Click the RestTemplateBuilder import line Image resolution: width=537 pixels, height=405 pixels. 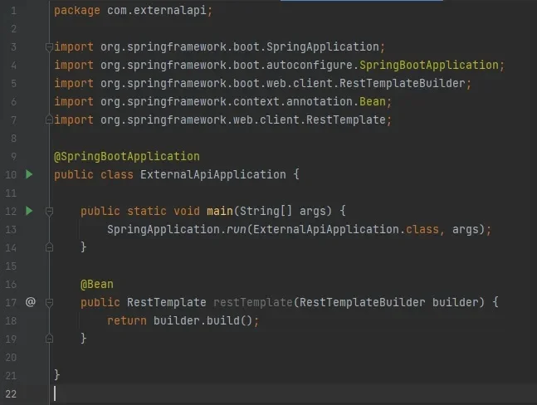coord(262,83)
